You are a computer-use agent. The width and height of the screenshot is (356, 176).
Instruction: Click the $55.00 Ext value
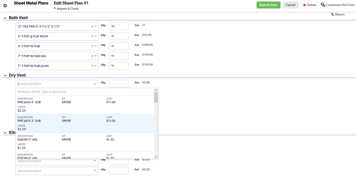pyautogui.click(x=147, y=35)
